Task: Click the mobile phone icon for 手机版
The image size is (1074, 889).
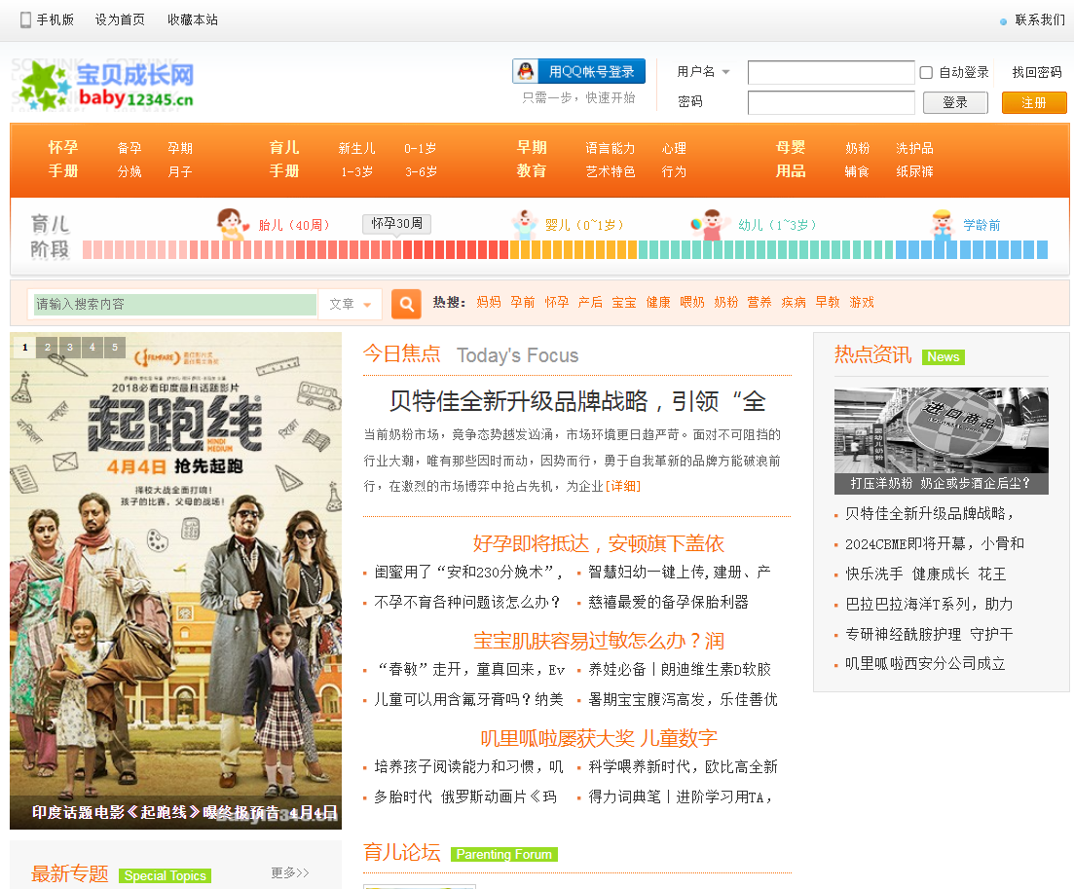Action: 25,19
